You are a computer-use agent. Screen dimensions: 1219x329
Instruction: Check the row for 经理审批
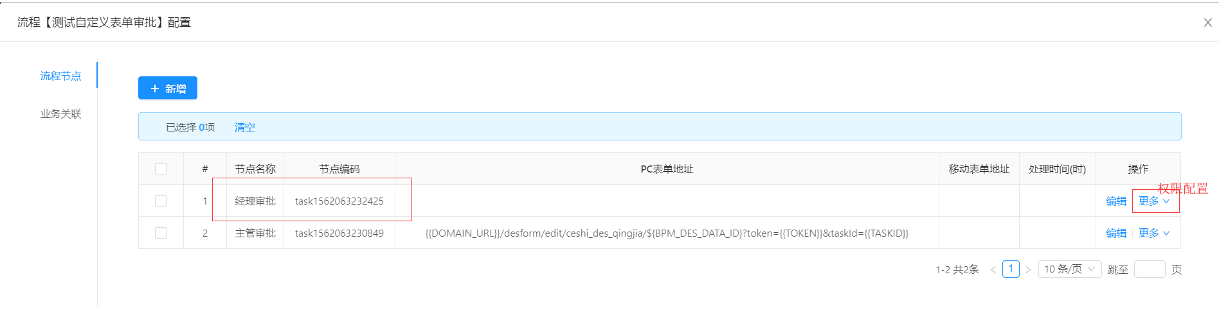161,201
